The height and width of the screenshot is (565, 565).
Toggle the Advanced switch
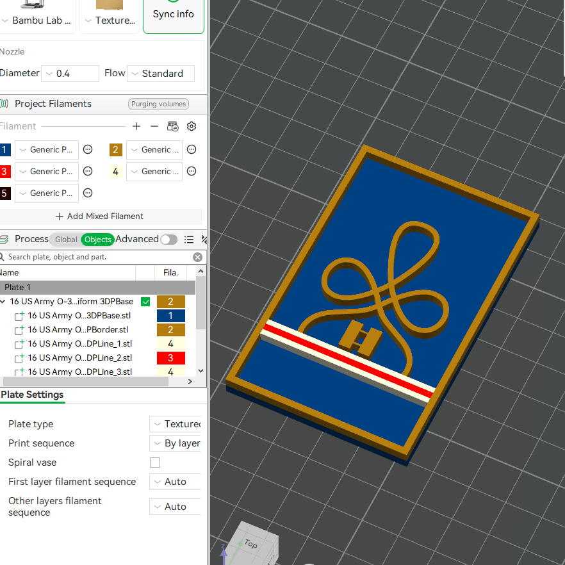click(x=169, y=240)
